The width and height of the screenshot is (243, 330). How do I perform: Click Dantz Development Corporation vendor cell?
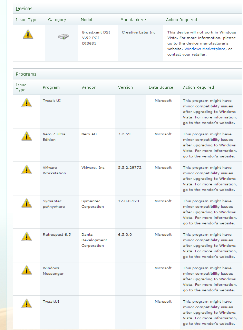coord(94,240)
